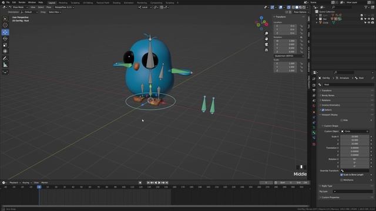Choose the Move tool in the toolbar
376x211 pixels.
(5, 32)
